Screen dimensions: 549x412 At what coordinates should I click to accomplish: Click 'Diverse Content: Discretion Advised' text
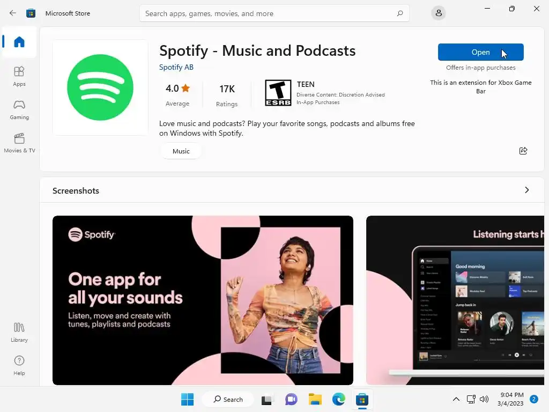click(340, 94)
